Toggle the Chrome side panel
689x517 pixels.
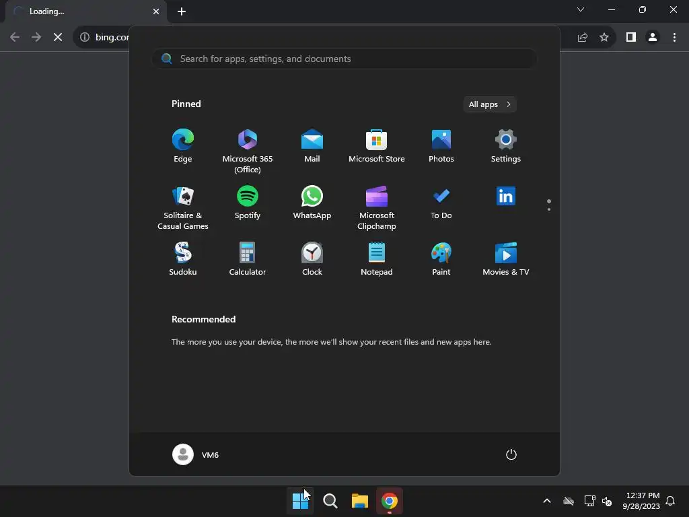coord(631,37)
